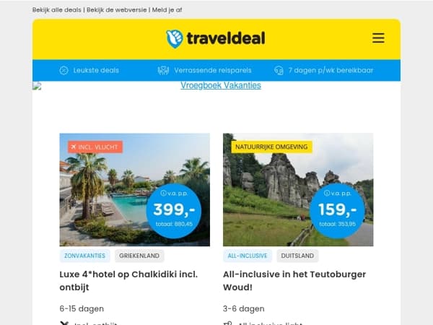433x325 pixels.
Task: Open the hamburger menu icon
Action: point(378,38)
